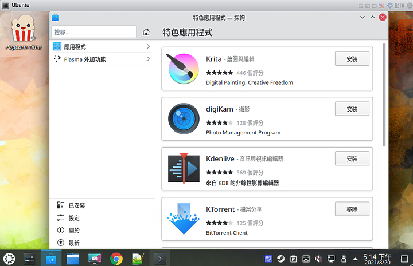413x266 pixels.
Task: Open the file manager from taskbar
Action: (73, 259)
